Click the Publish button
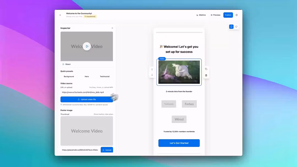Screen dimensions: 297x167 click(228, 15)
